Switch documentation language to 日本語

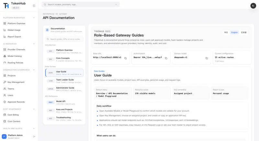[244, 32]
